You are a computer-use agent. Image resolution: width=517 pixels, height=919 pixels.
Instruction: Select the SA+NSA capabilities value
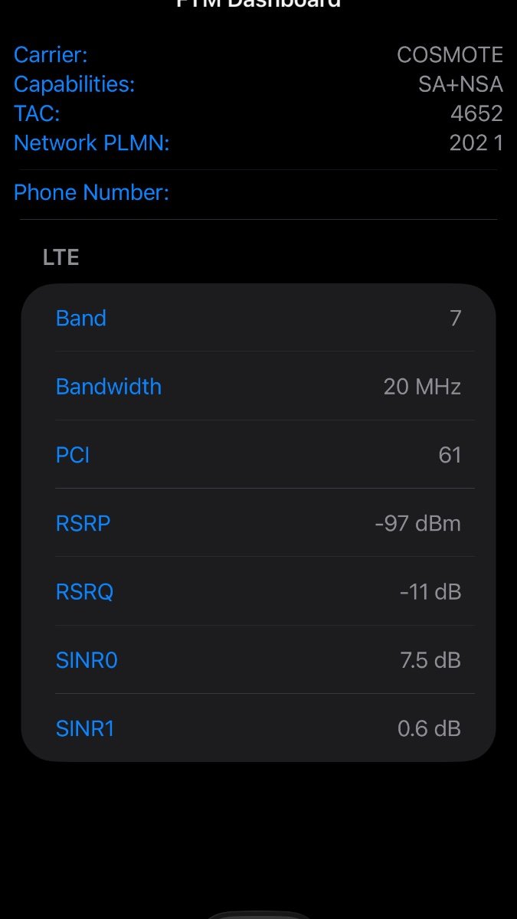(x=460, y=84)
